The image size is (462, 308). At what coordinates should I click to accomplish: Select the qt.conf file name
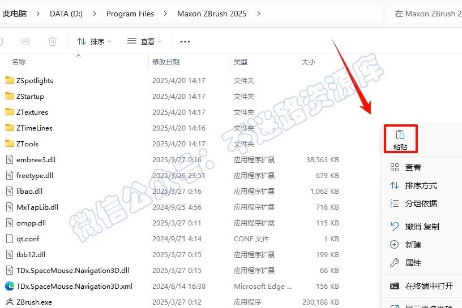tap(28, 239)
